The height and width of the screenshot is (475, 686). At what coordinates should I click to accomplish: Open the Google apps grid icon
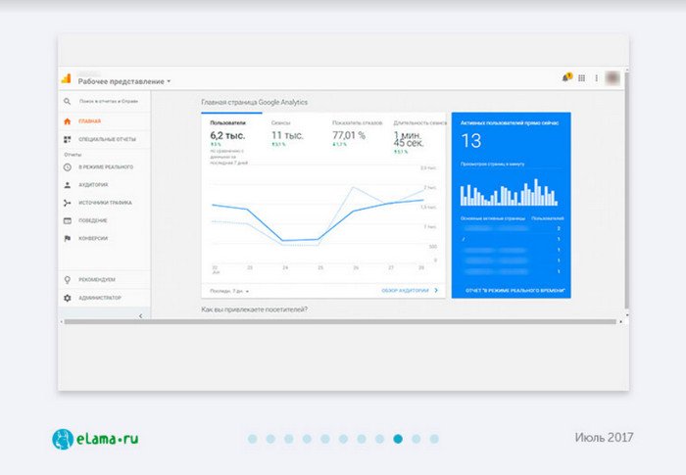click(x=581, y=77)
